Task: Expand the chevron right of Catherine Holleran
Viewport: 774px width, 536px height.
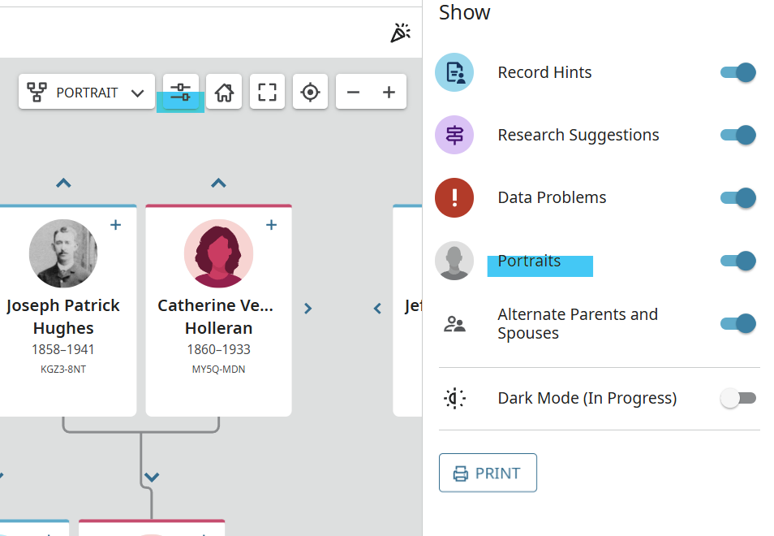Action: point(307,309)
